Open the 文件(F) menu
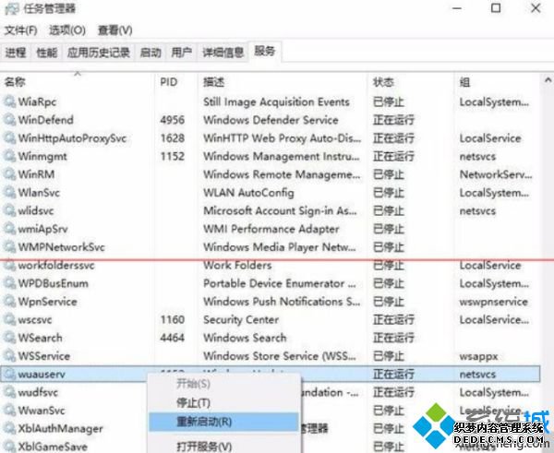Viewport: 554px width, 453px height. pyautogui.click(x=20, y=30)
